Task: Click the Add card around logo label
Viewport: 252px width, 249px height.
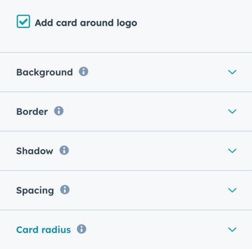Action: 86,23
